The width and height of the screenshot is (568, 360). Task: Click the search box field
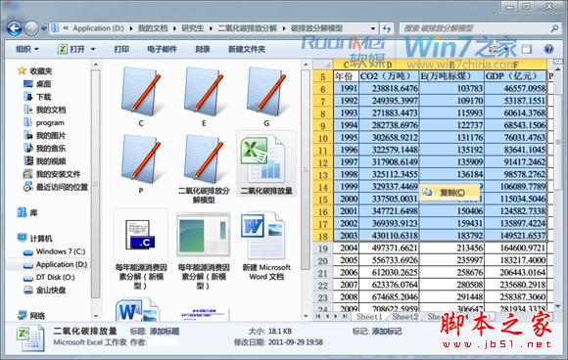tap(475, 28)
